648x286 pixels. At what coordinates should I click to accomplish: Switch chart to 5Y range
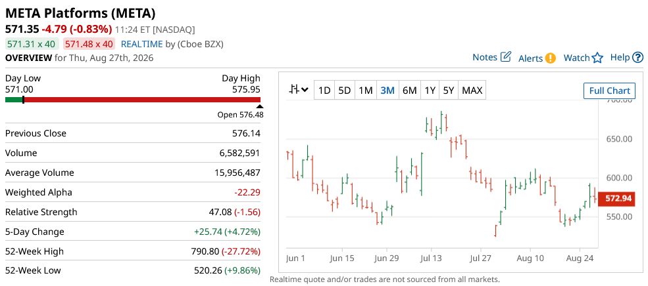click(x=449, y=91)
